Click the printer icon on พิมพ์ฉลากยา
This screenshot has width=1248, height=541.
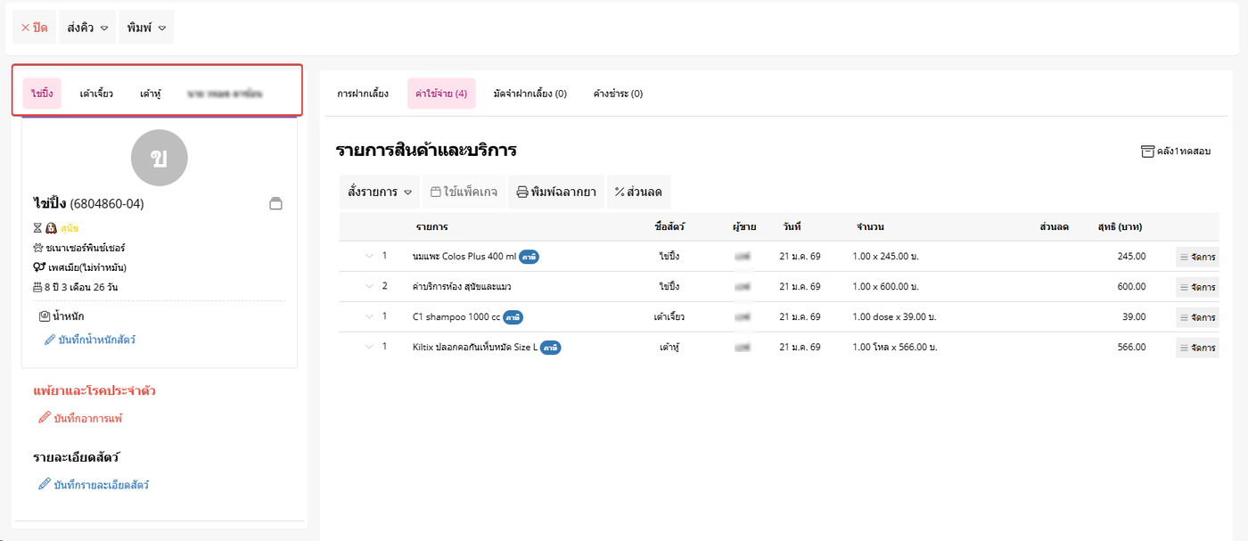(522, 192)
